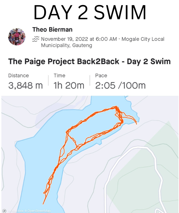179x213 pixels.
Task: Open the OpenStreetMap attribution link
Action: pyautogui.click(x=38, y=211)
